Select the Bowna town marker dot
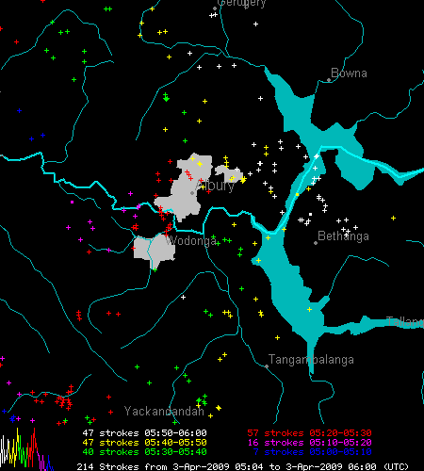 click(x=329, y=80)
